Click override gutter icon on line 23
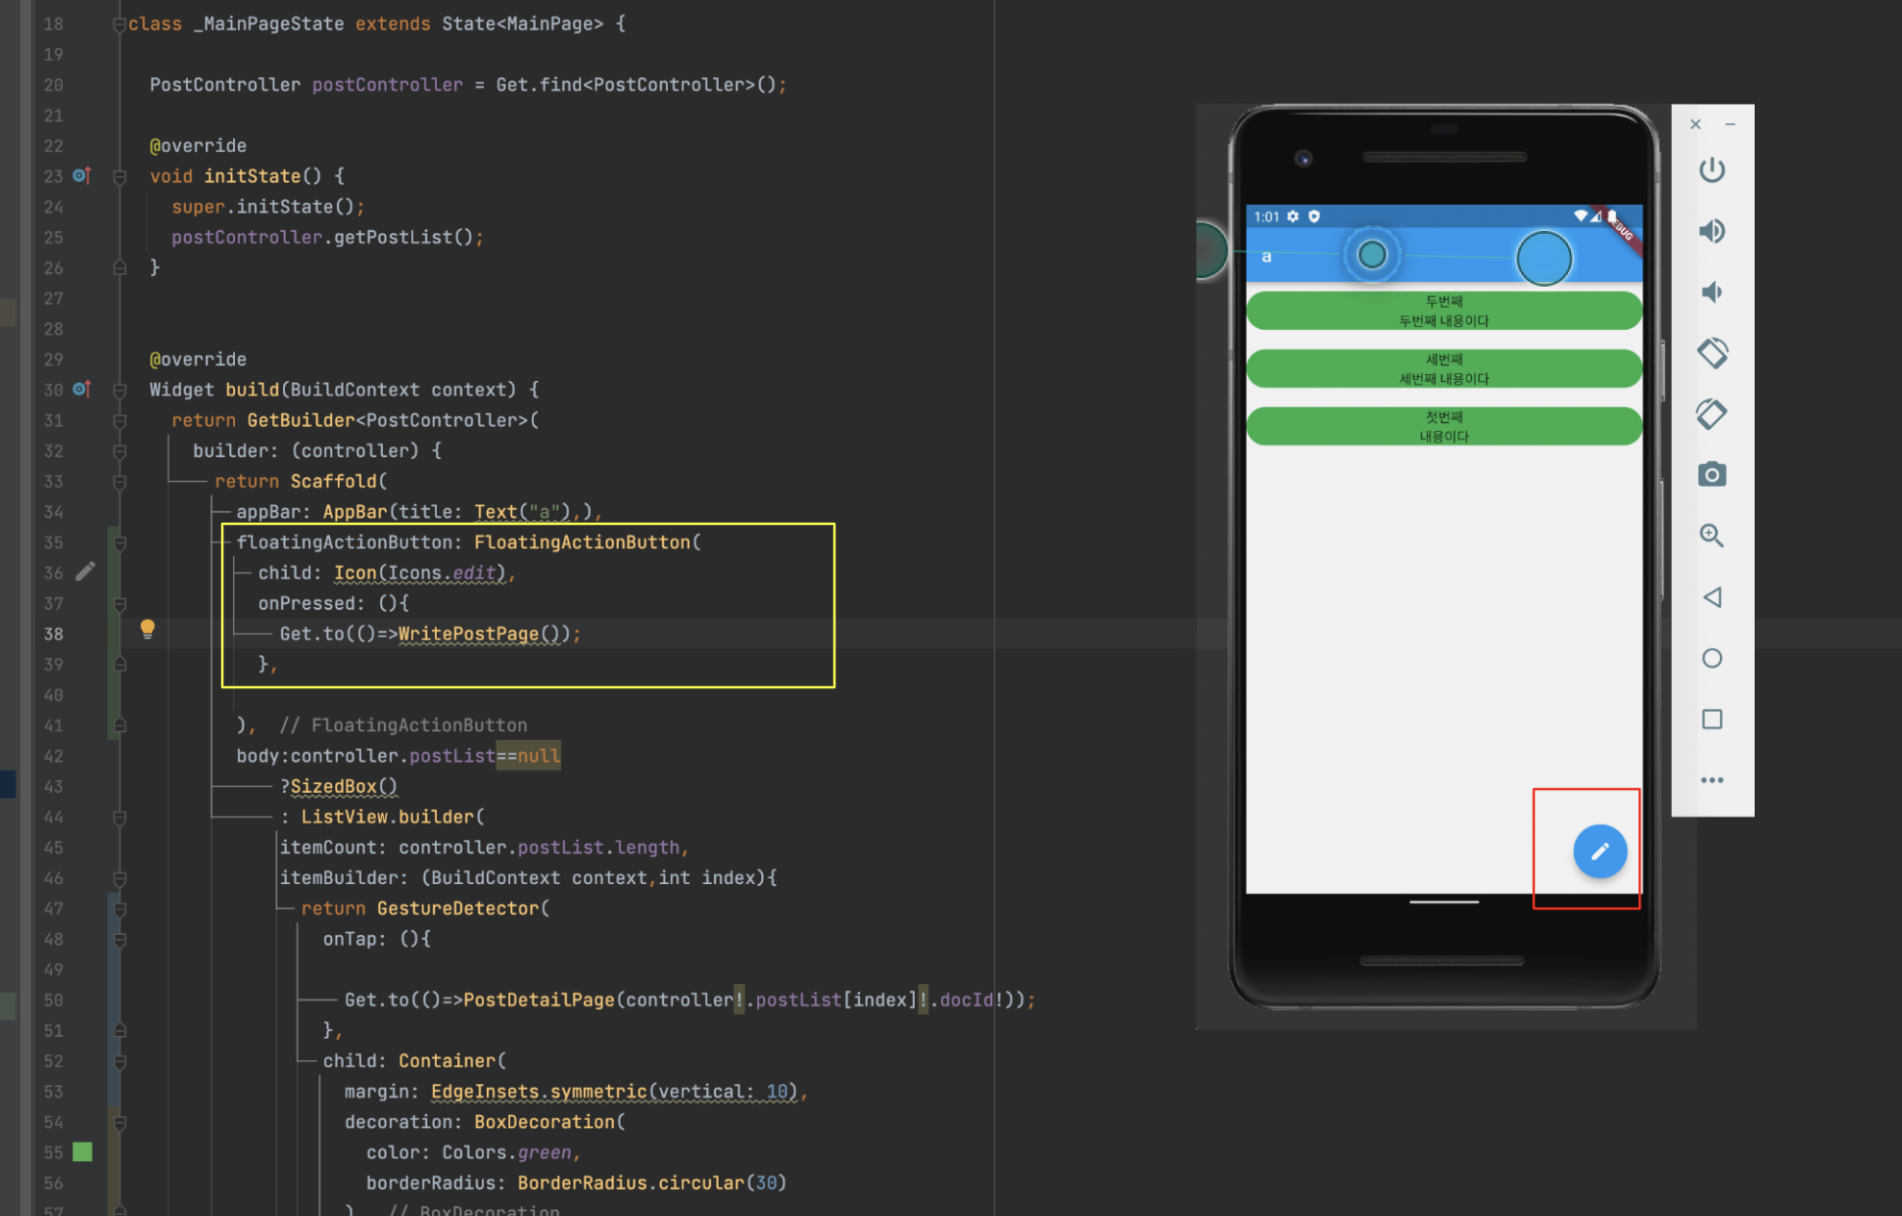1902x1216 pixels. (82, 175)
